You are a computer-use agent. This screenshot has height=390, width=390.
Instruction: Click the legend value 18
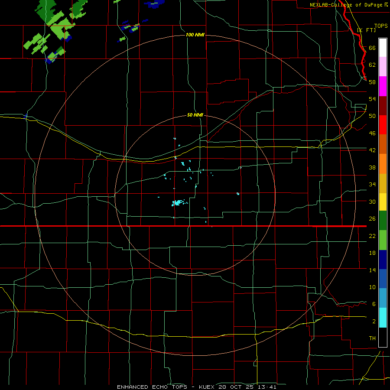point(372,253)
